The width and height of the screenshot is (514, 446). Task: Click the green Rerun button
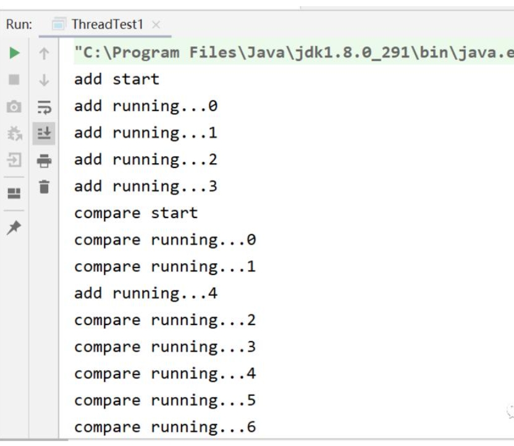(14, 53)
